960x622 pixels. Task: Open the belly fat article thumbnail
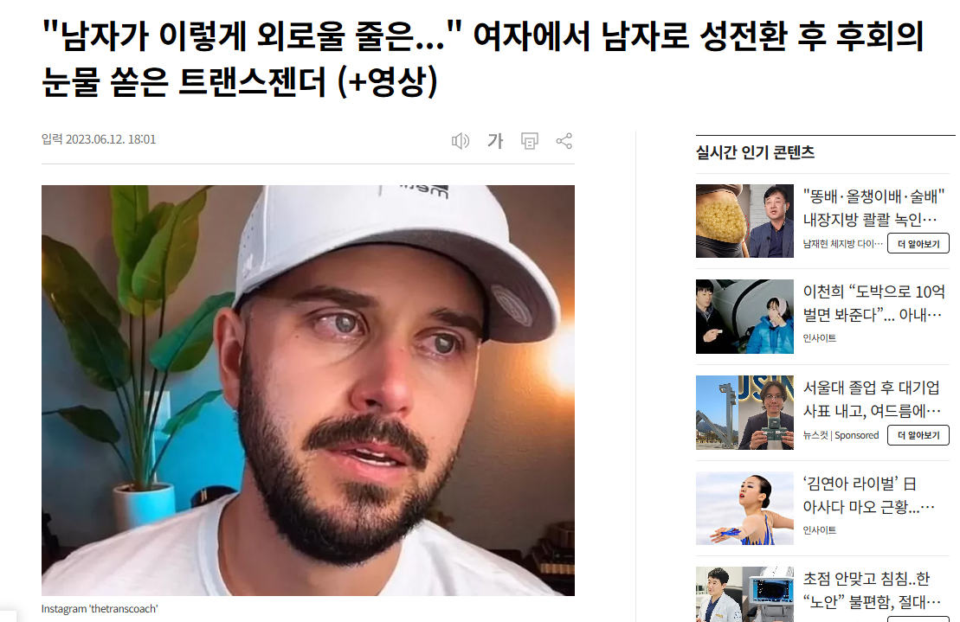coord(744,221)
